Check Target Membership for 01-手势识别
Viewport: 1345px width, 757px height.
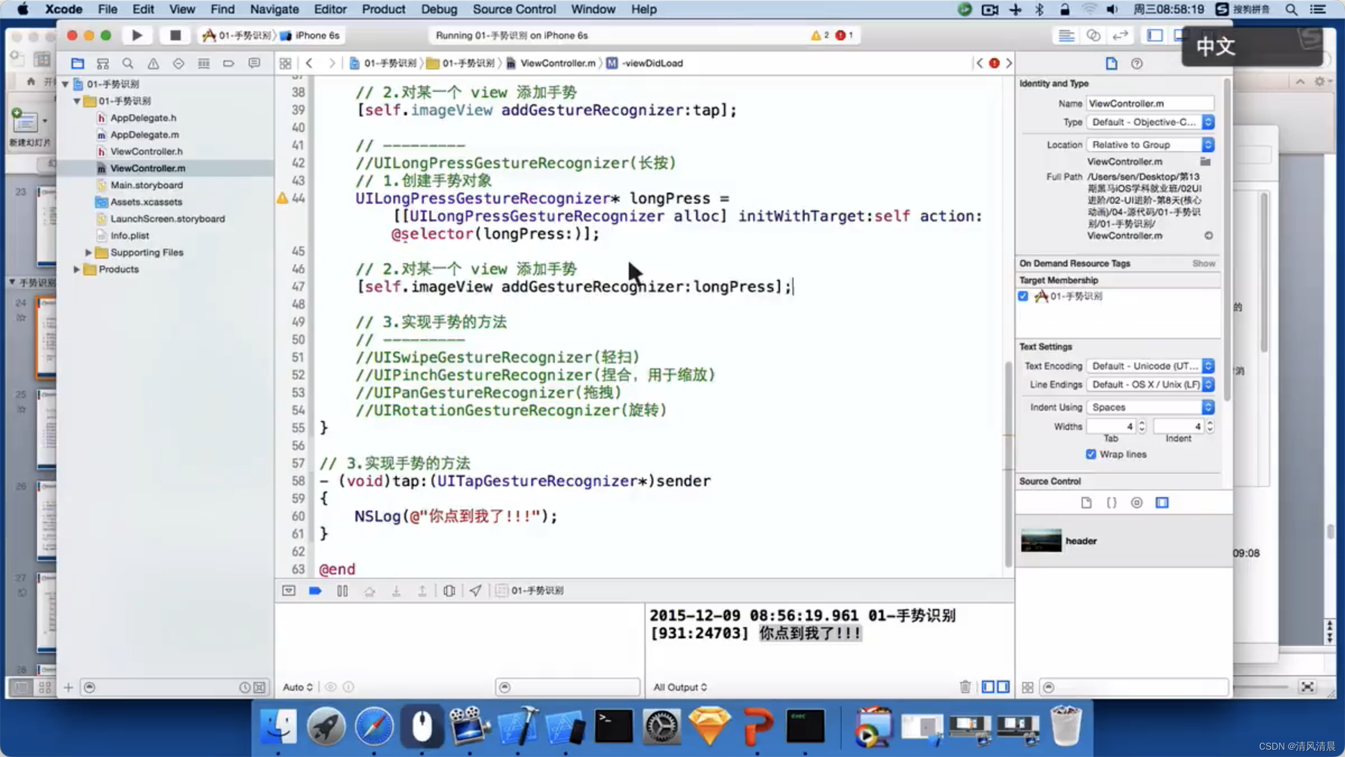coord(1023,296)
